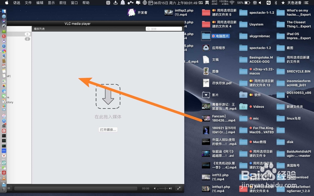Click the VLC playlist search field
This screenshot has height=196, width=314.
pyautogui.click(x=164, y=29)
